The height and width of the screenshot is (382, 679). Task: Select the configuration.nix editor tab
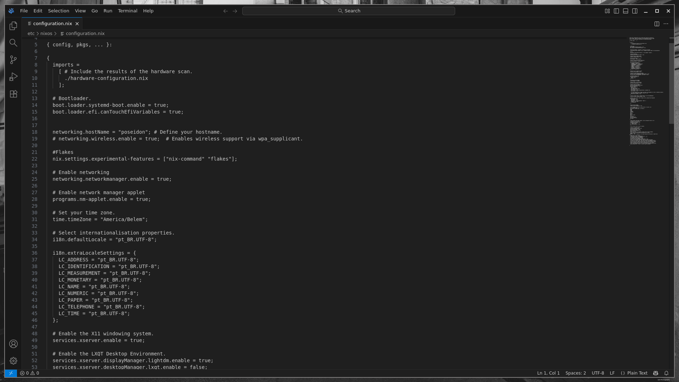[52, 24]
